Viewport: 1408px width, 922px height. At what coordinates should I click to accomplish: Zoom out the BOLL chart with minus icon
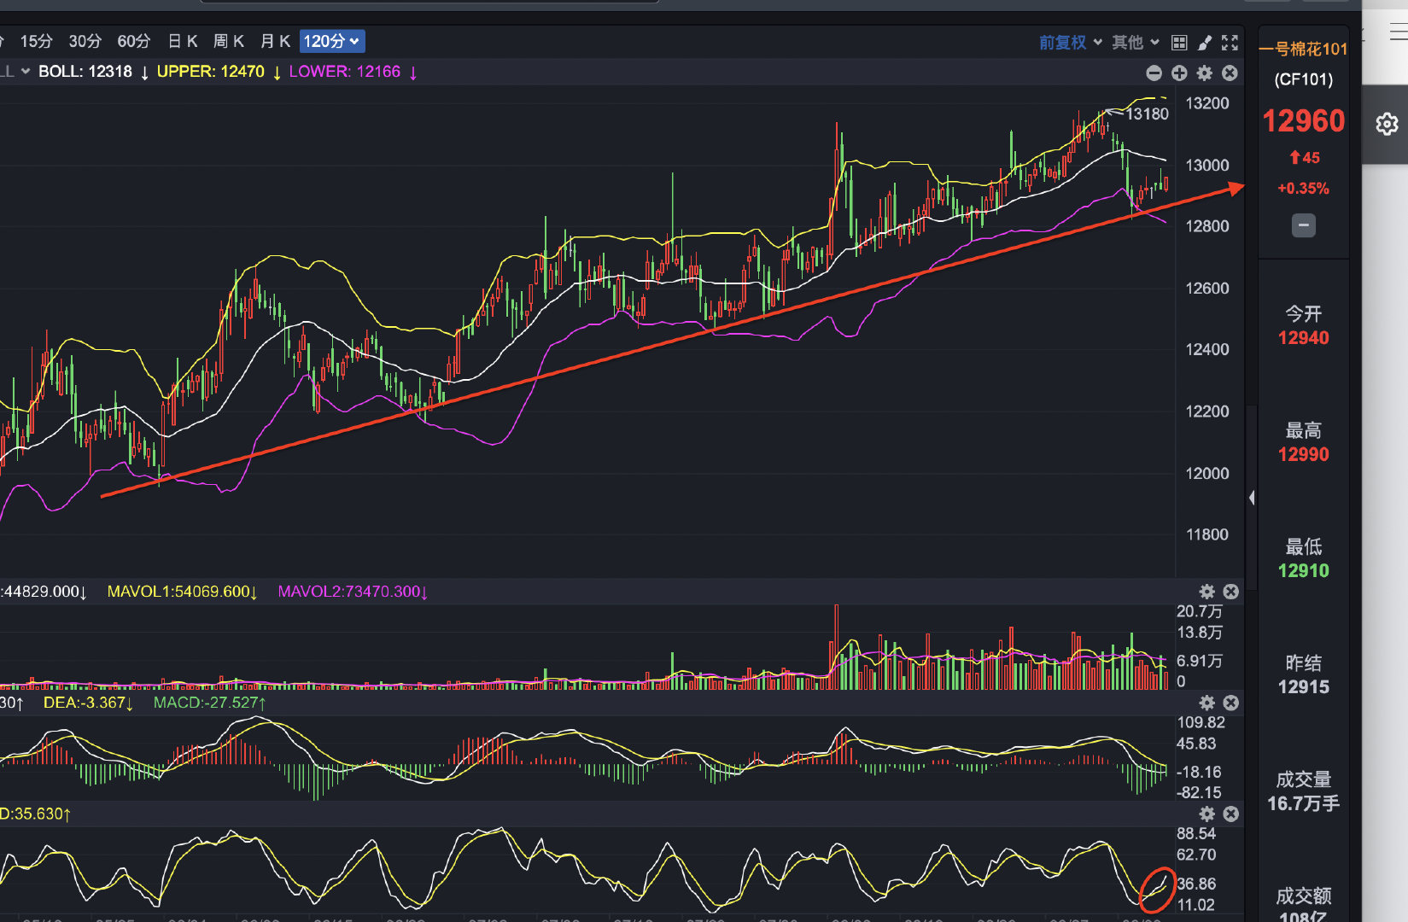pos(1154,73)
